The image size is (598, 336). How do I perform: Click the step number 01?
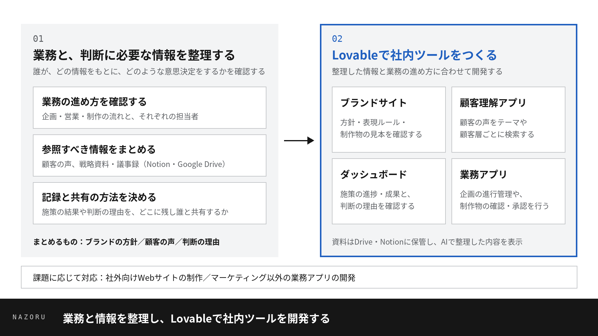point(38,39)
